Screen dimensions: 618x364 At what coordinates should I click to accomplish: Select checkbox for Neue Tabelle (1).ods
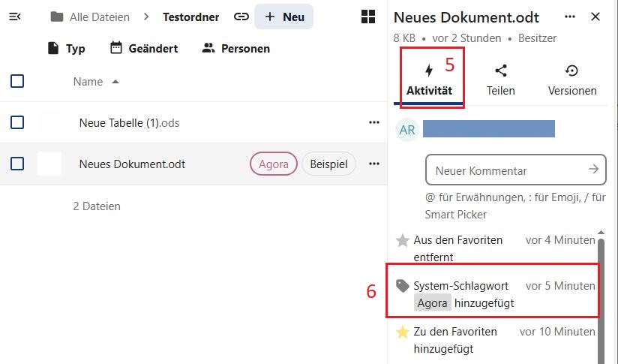click(x=17, y=122)
